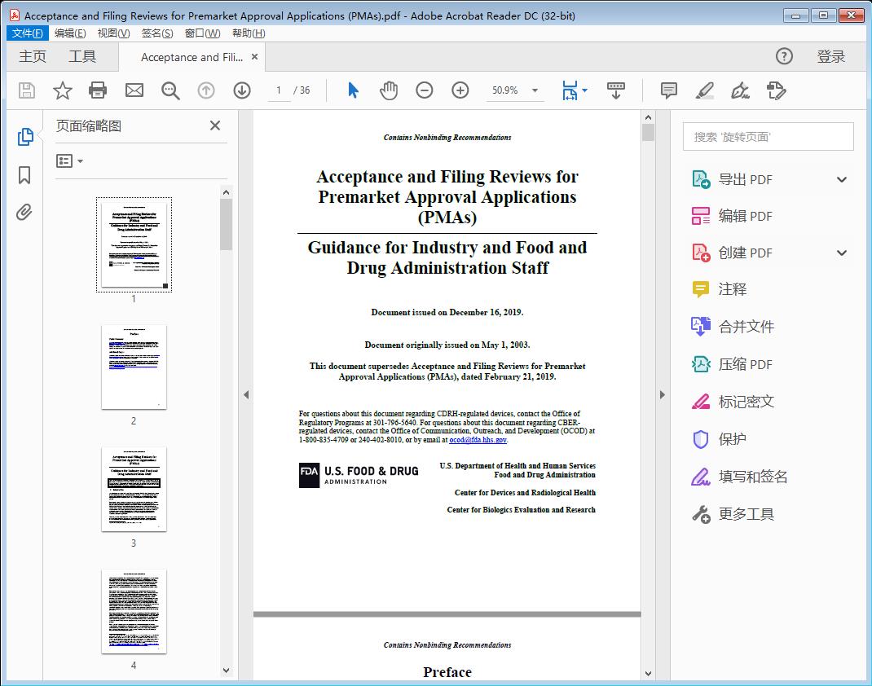The height and width of the screenshot is (686, 872).
Task: Expand the 导出 PDF options chevron
Action: point(842,178)
